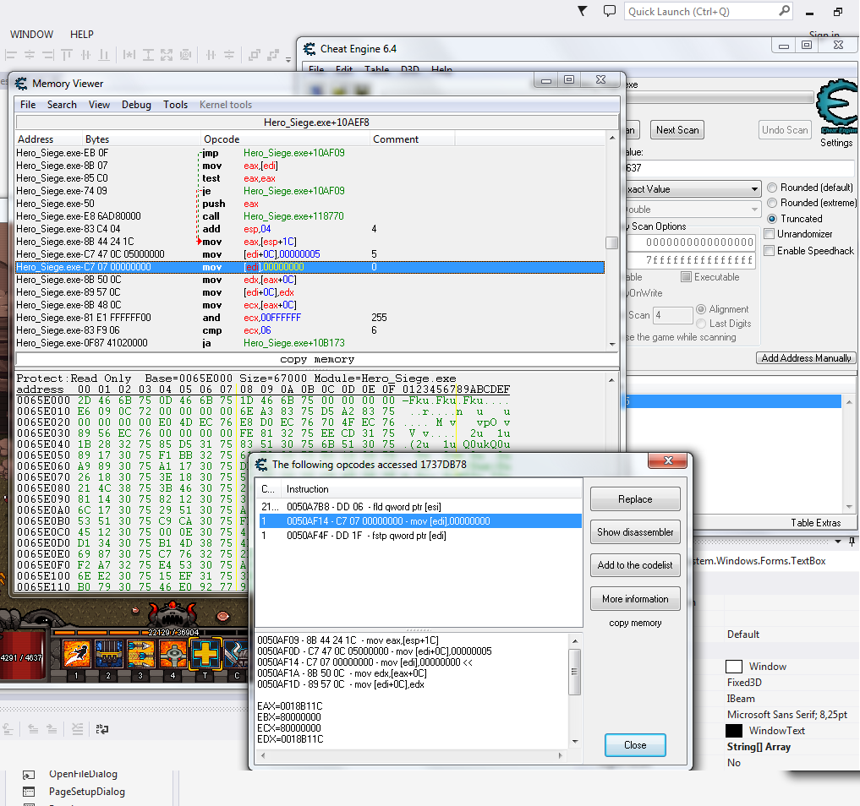Click the More information button

tap(635, 599)
